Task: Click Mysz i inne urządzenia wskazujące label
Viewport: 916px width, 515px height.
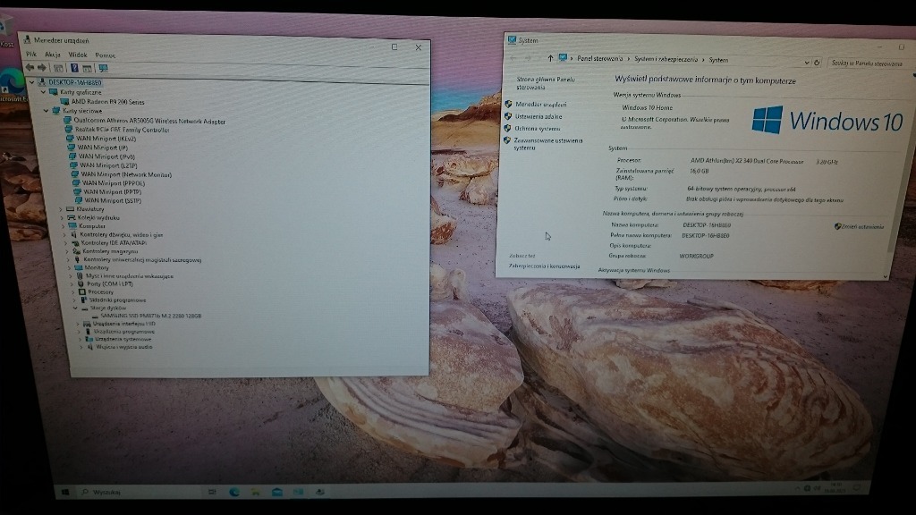Action: point(129,275)
